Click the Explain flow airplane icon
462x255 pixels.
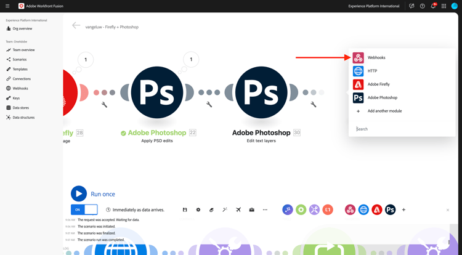(238, 209)
